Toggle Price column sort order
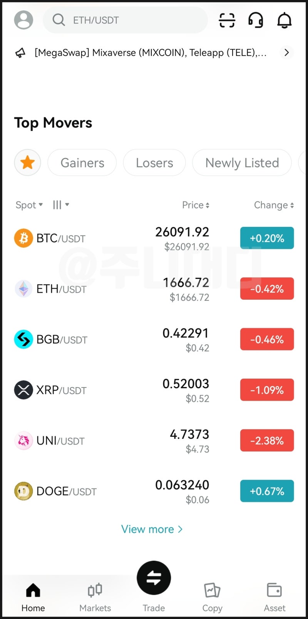The width and height of the screenshot is (308, 619). (196, 205)
